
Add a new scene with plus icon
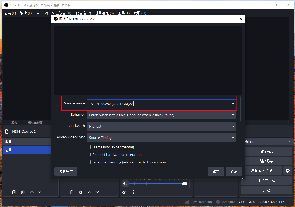(6, 192)
